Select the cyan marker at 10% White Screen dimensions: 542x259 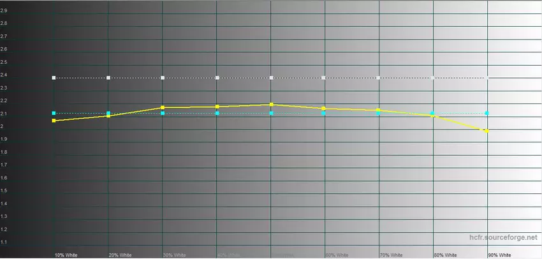[54, 113]
